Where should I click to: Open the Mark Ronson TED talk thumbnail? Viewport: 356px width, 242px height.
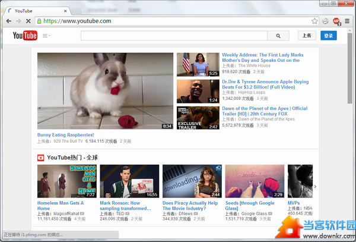(x=129, y=181)
